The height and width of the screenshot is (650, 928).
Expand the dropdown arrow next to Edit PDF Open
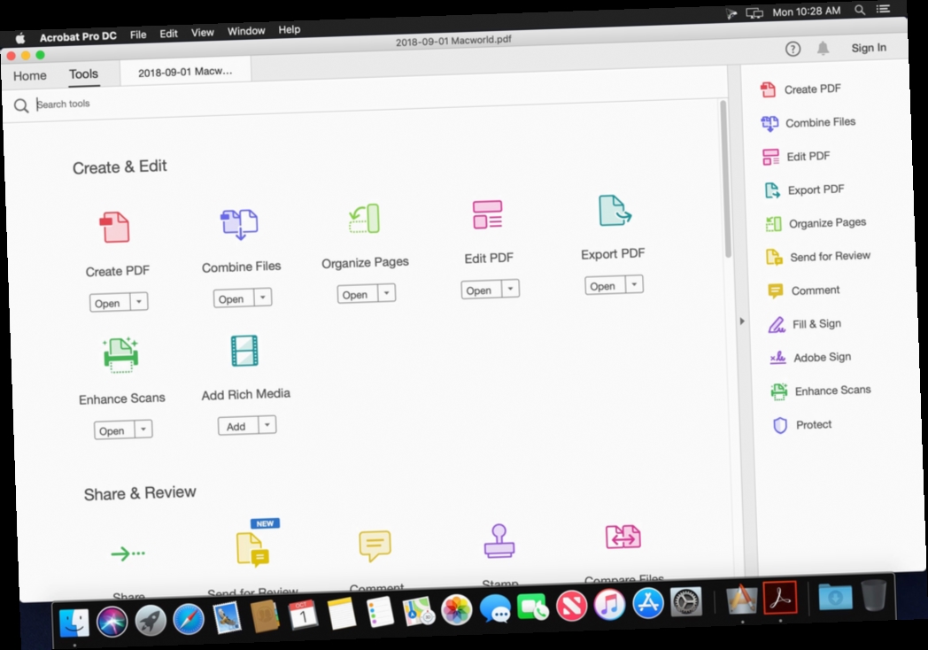point(510,289)
